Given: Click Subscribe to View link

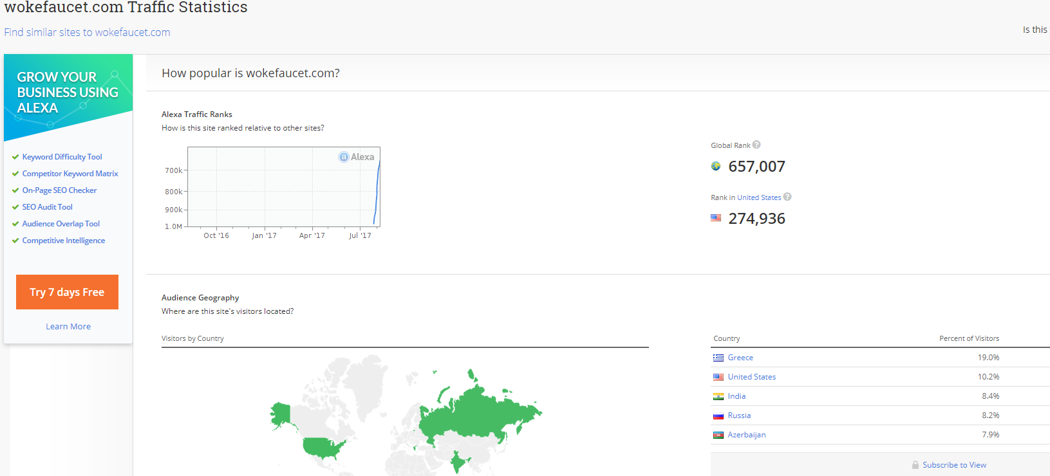Looking at the screenshot, I should (x=954, y=465).
